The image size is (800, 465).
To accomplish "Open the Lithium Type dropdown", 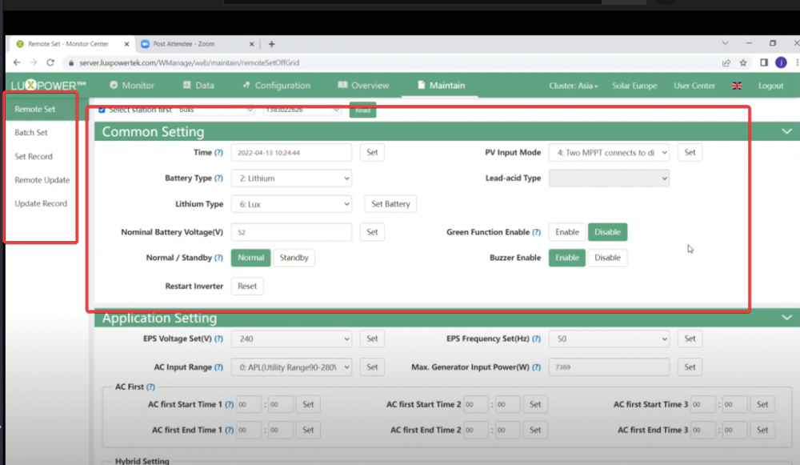I will pyautogui.click(x=291, y=204).
